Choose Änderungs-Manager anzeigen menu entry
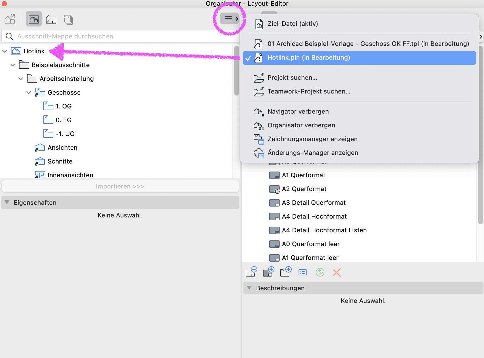This screenshot has width=484, height=358. [359, 153]
